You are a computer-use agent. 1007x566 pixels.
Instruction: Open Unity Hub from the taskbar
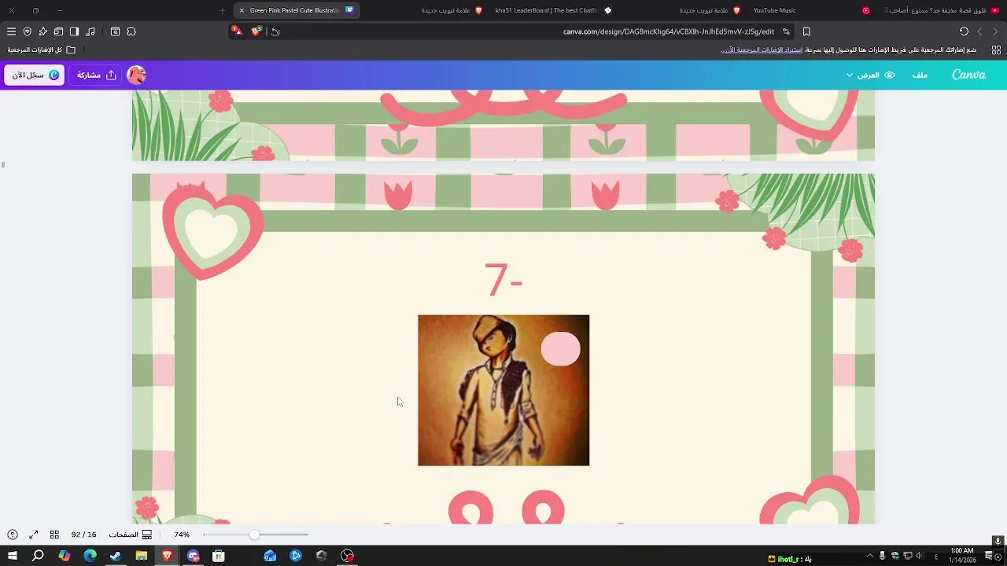[x=321, y=556]
